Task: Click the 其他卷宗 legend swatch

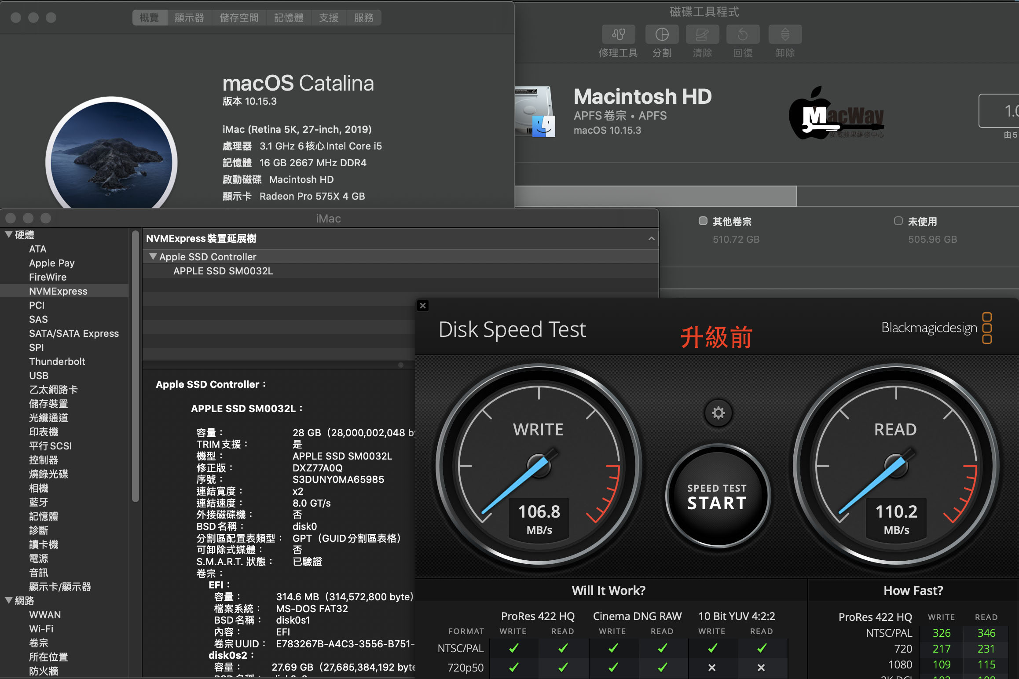Action: click(x=703, y=221)
